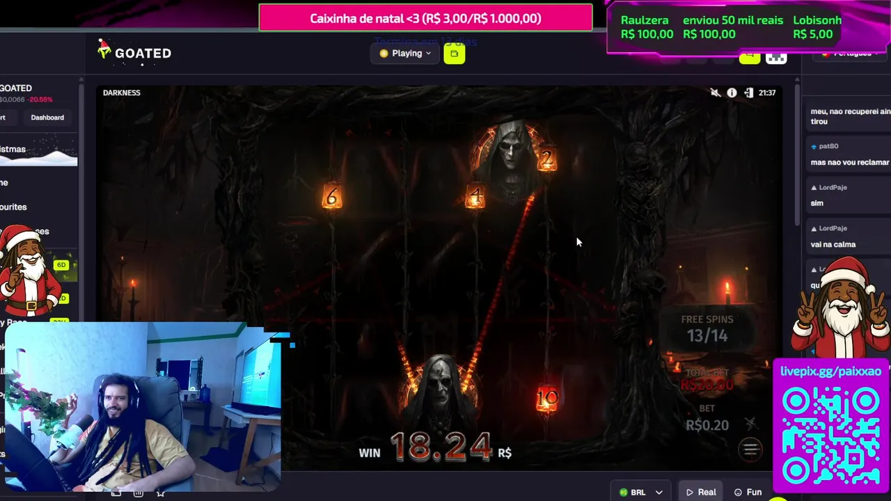
Task: Open the Playing balance dropdown
Action: [x=406, y=54]
